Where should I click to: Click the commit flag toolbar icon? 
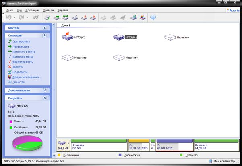(x=35, y=18)
